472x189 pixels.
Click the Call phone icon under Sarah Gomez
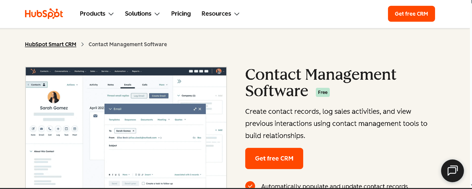pyautogui.click(x=50, y=129)
